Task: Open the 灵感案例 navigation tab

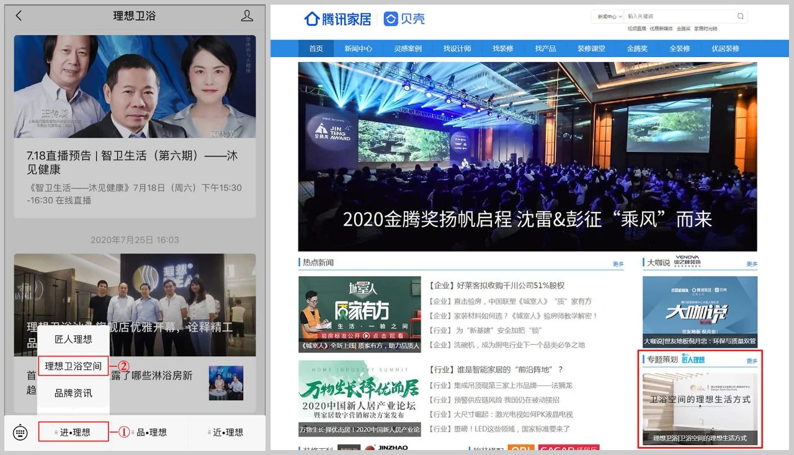Action: 408,48
